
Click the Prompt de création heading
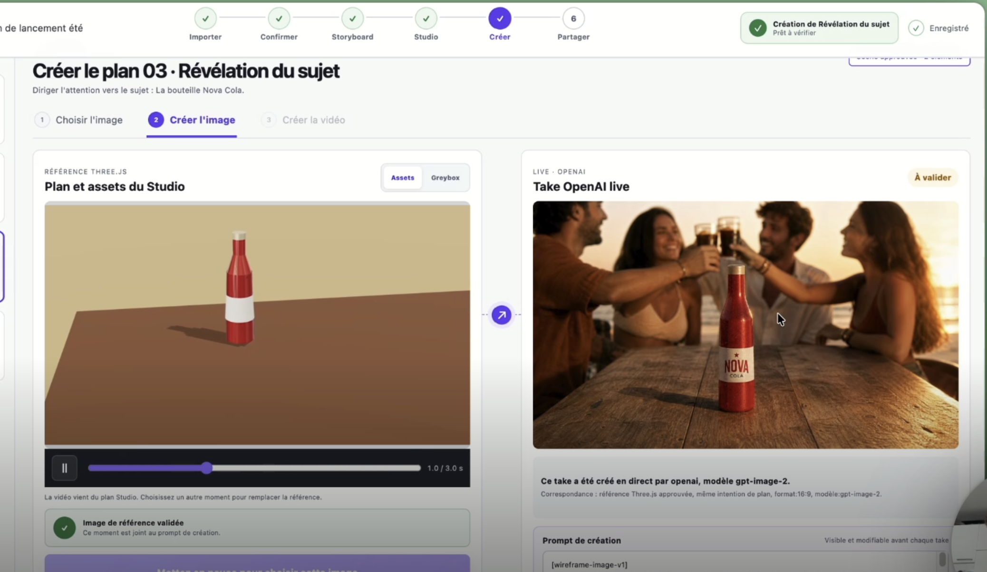click(x=581, y=541)
